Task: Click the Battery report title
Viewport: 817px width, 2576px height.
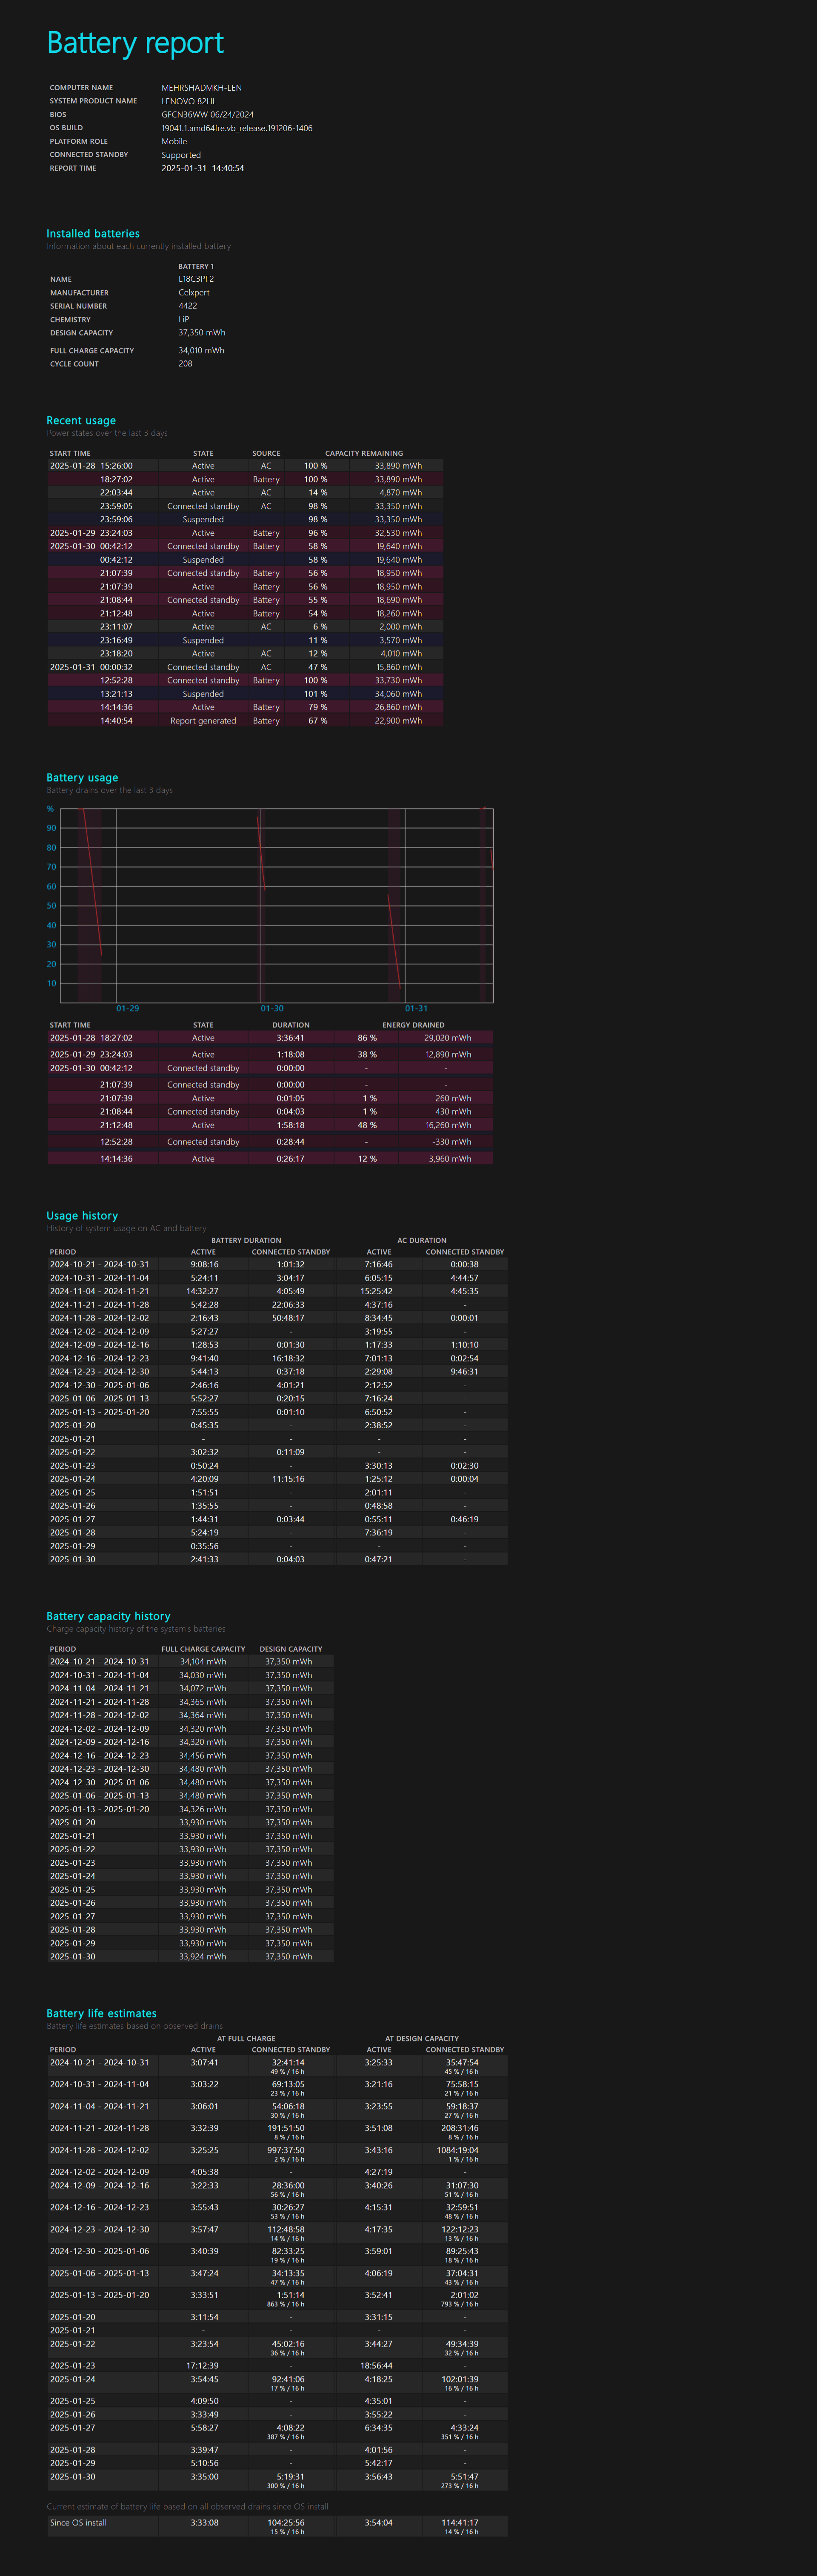Action: click(135, 43)
